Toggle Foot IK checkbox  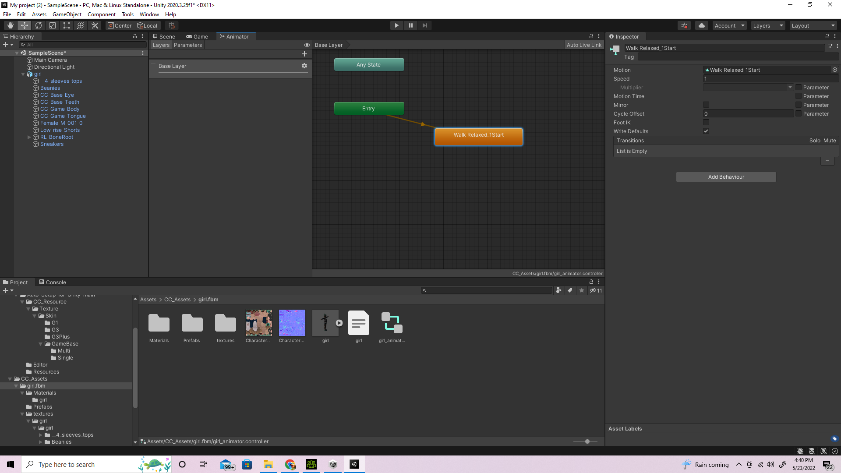tap(706, 122)
